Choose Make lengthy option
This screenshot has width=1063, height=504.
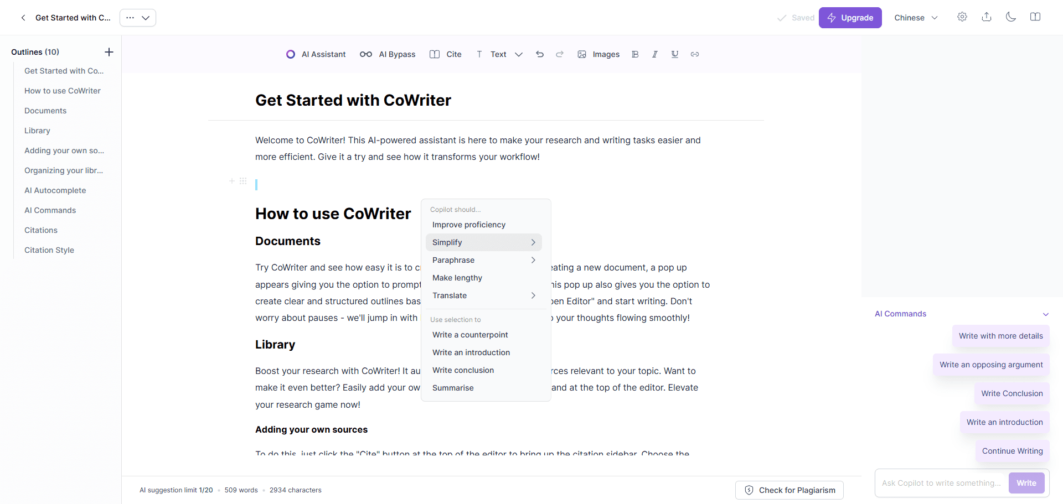(484, 278)
